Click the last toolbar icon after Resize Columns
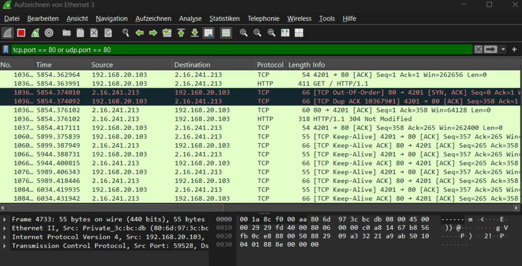Image resolution: width=522 pixels, height=266 pixels. [x=299, y=33]
